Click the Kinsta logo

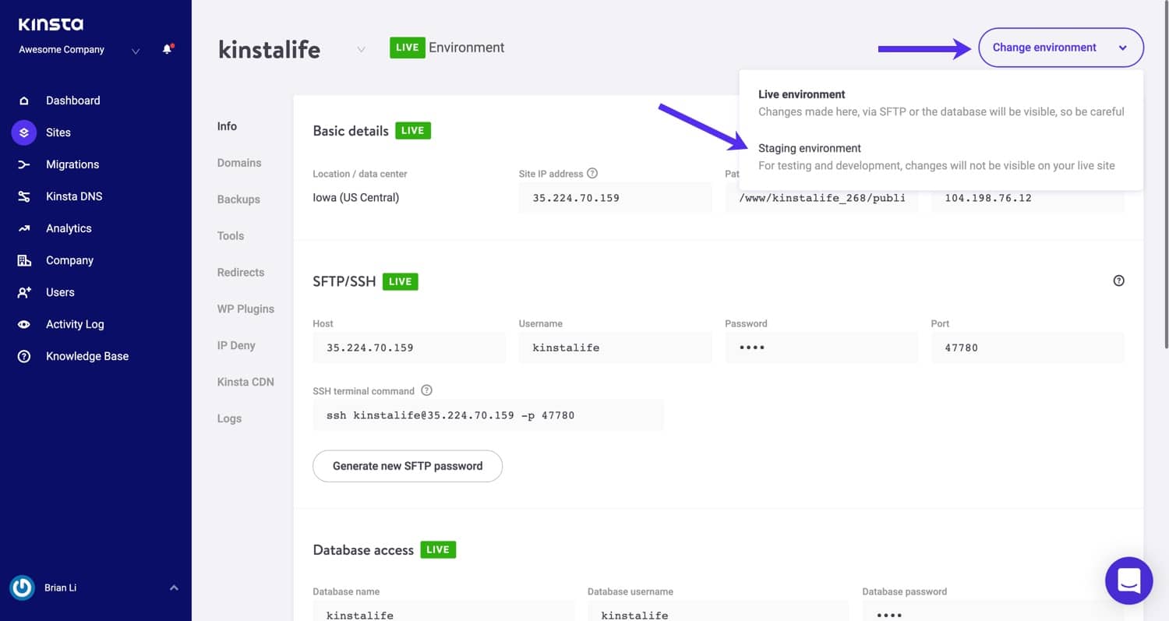(x=51, y=24)
